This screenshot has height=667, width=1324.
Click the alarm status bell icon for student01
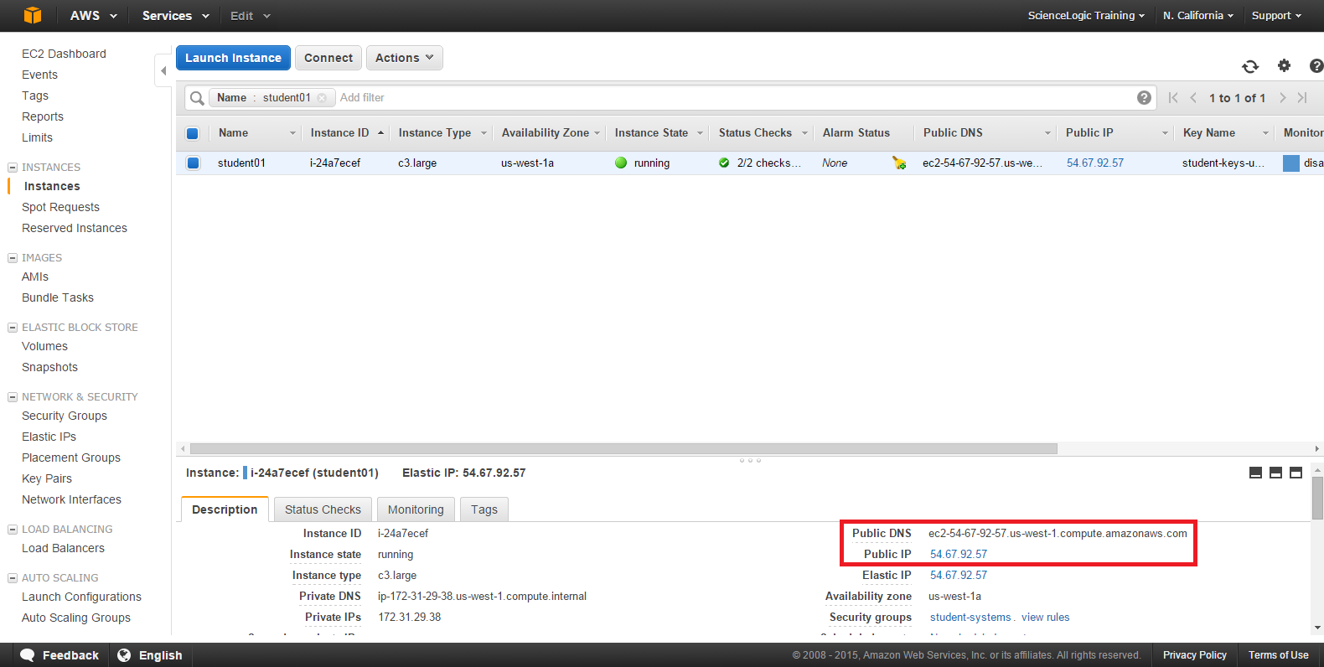pyautogui.click(x=899, y=163)
